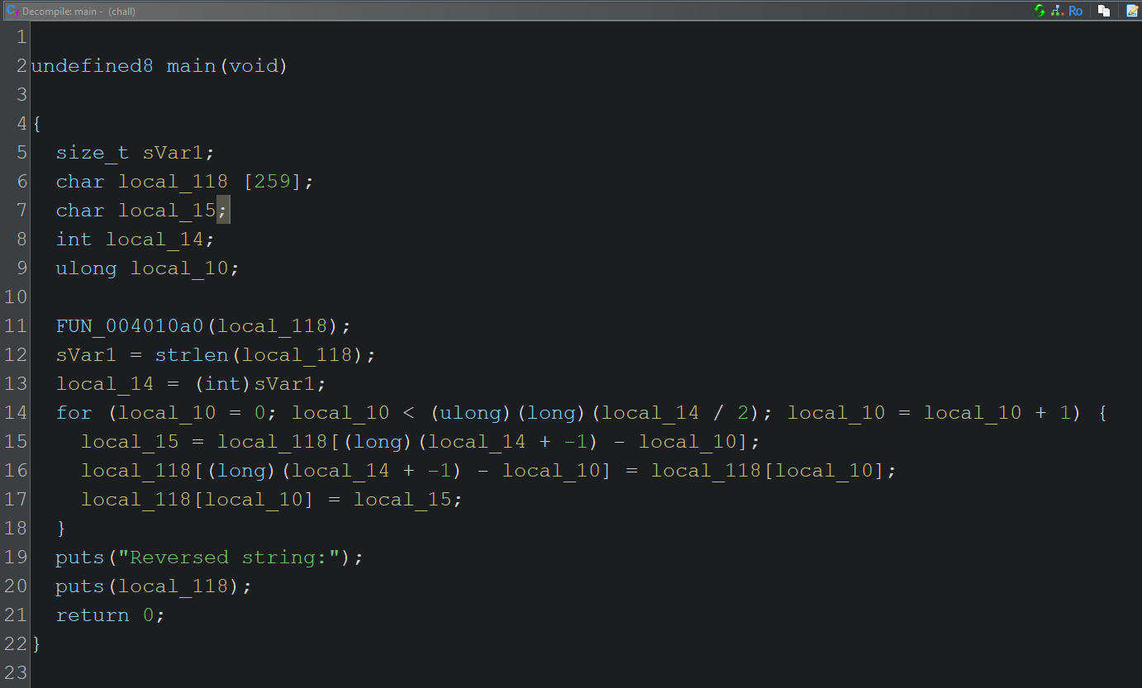Click the "void" parameter in main signature
Image resolution: width=1142 pixels, height=688 pixels.
coord(254,66)
